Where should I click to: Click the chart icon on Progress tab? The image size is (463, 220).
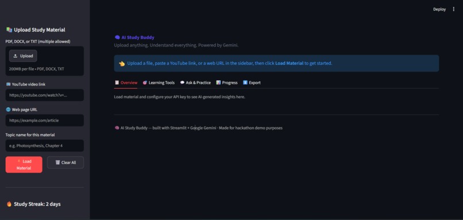(218, 82)
